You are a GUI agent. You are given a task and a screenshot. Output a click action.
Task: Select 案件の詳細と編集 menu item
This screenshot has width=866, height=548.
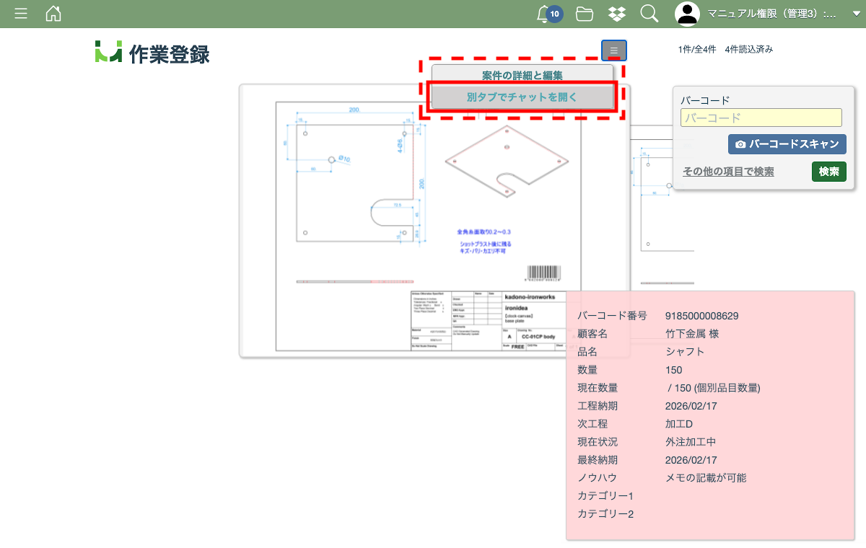(x=522, y=75)
